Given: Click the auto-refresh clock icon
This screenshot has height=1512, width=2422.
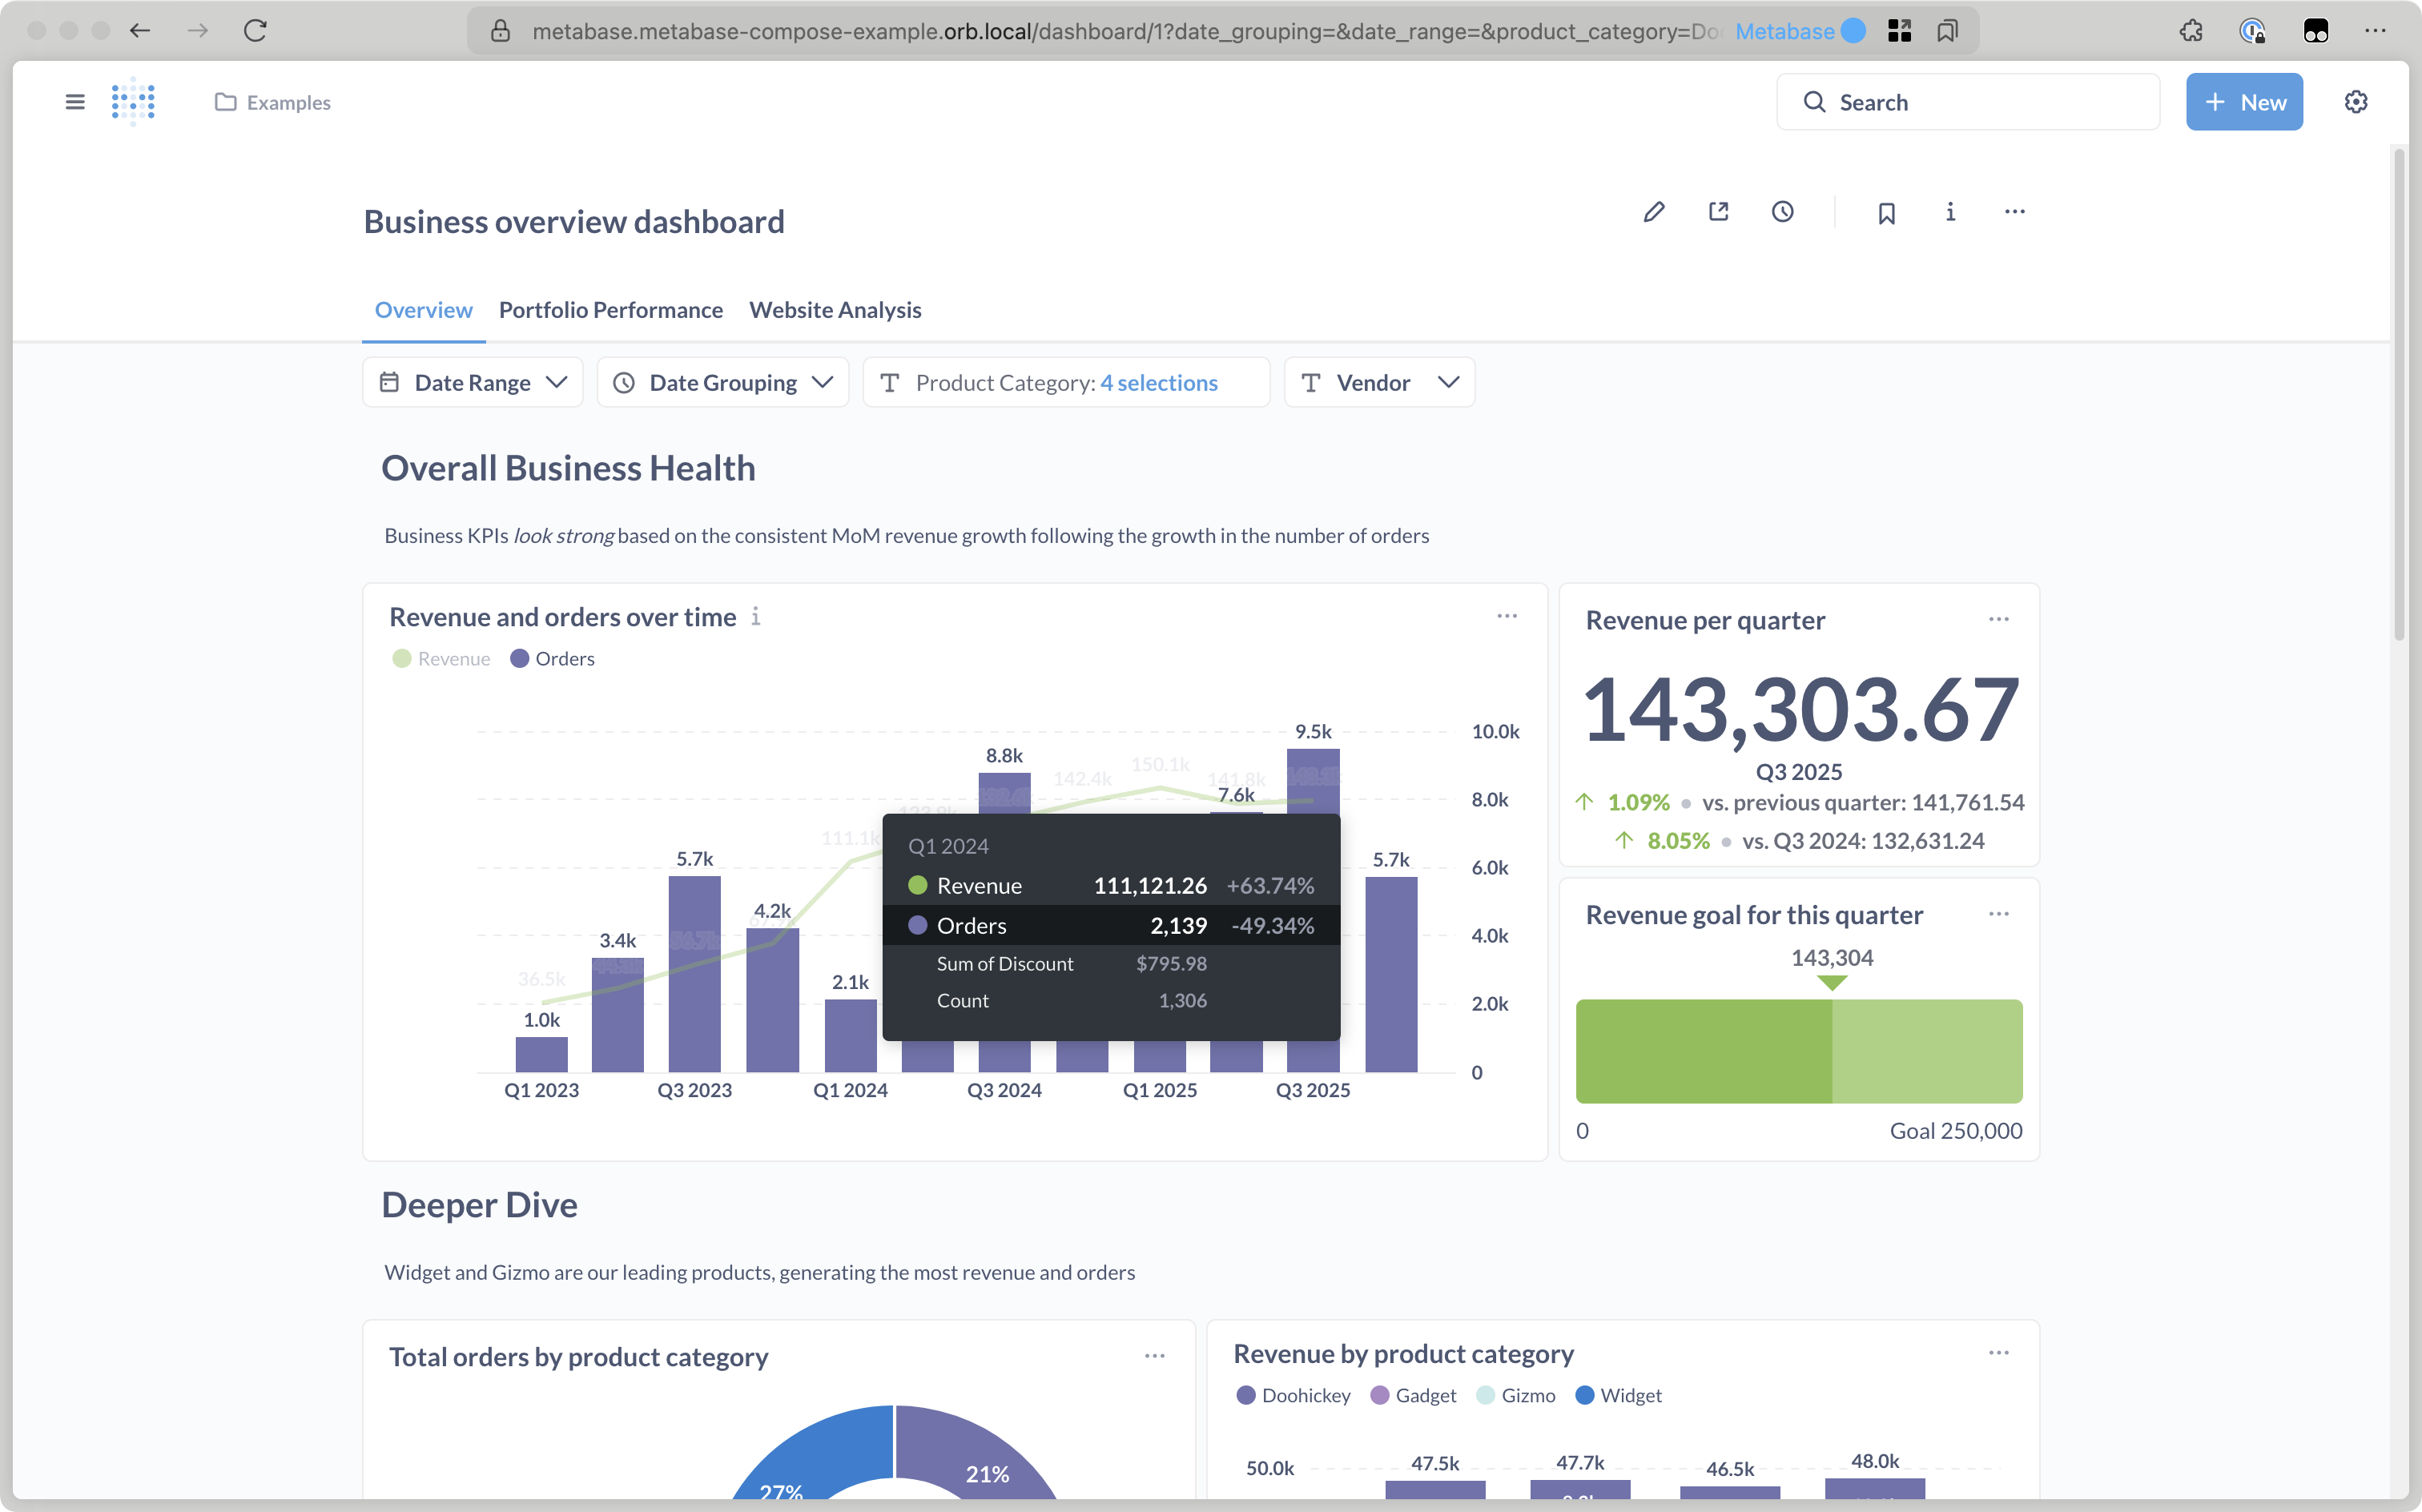Looking at the screenshot, I should point(1782,212).
